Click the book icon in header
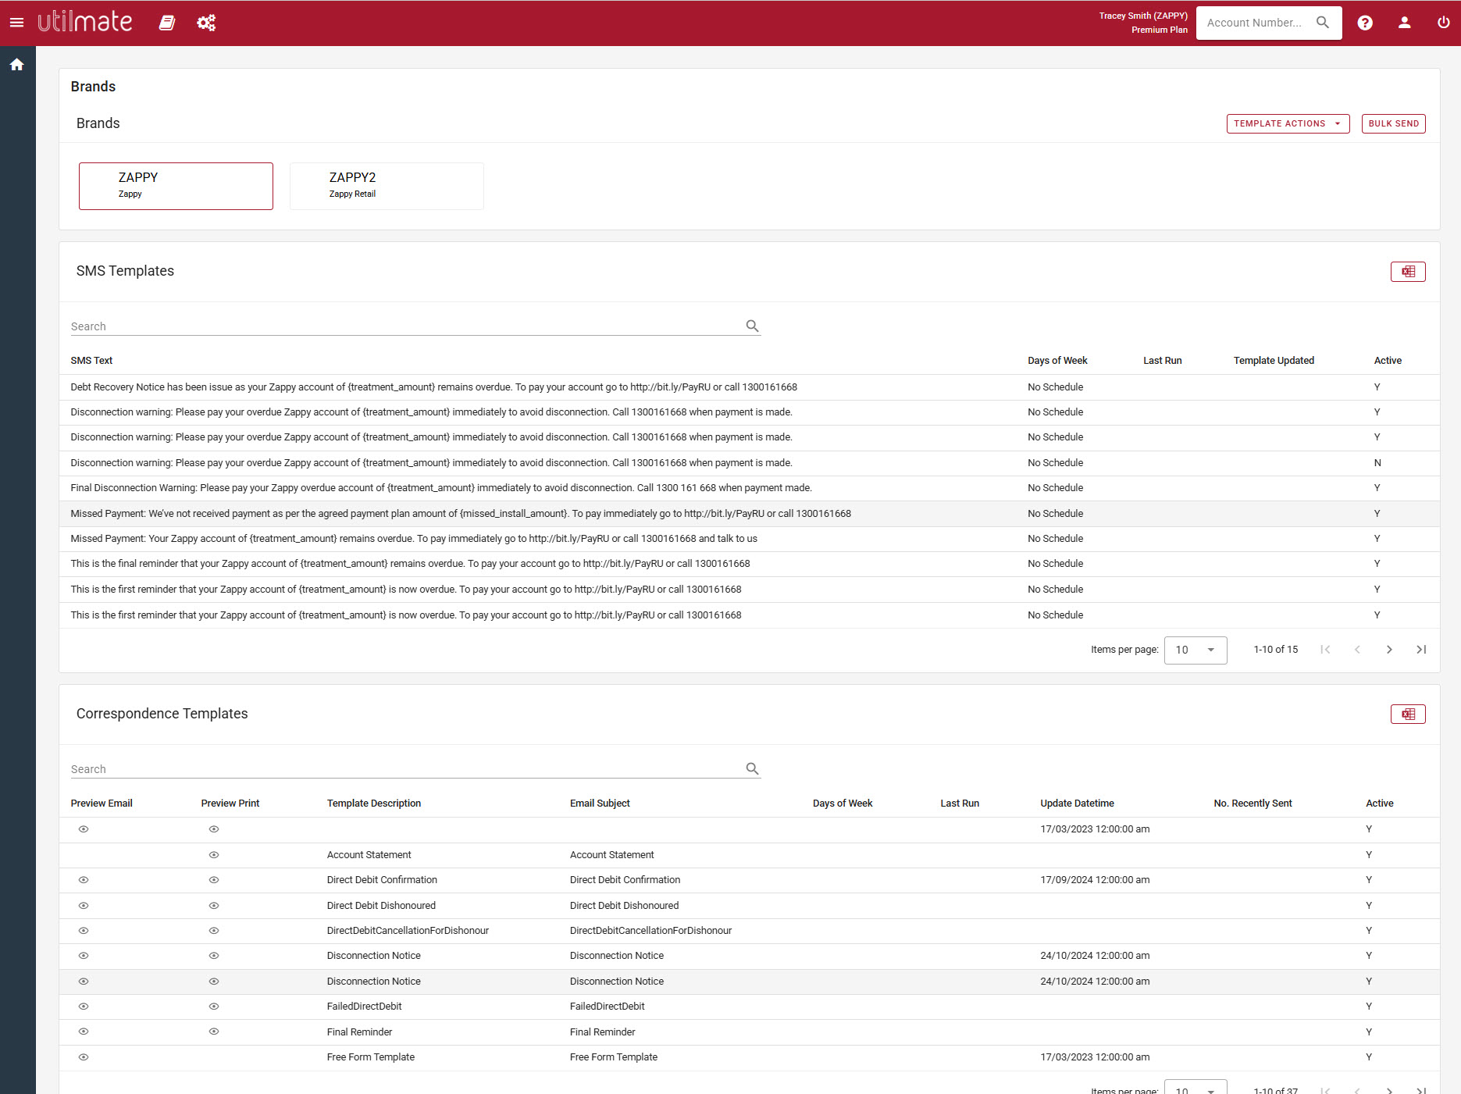 coord(166,23)
